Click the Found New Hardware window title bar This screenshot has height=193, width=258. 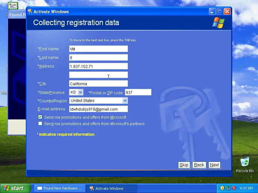[x=17, y=14]
